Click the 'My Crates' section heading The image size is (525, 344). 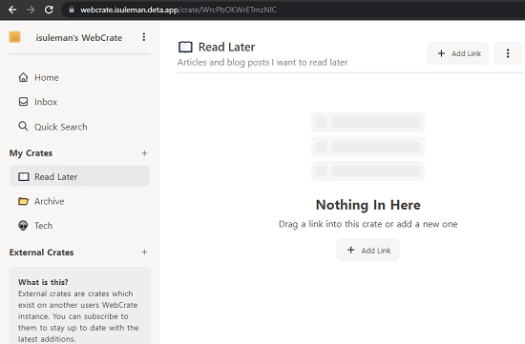pos(31,153)
